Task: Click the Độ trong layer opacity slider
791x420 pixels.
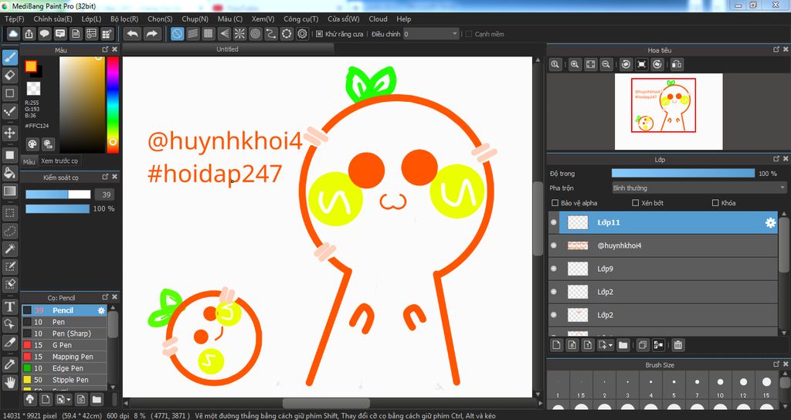Action: click(683, 174)
